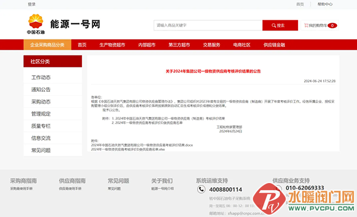Open 我的购物车 cart button

point(320,25)
